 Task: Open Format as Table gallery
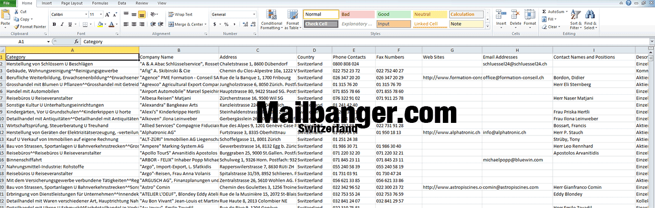[x=293, y=19]
